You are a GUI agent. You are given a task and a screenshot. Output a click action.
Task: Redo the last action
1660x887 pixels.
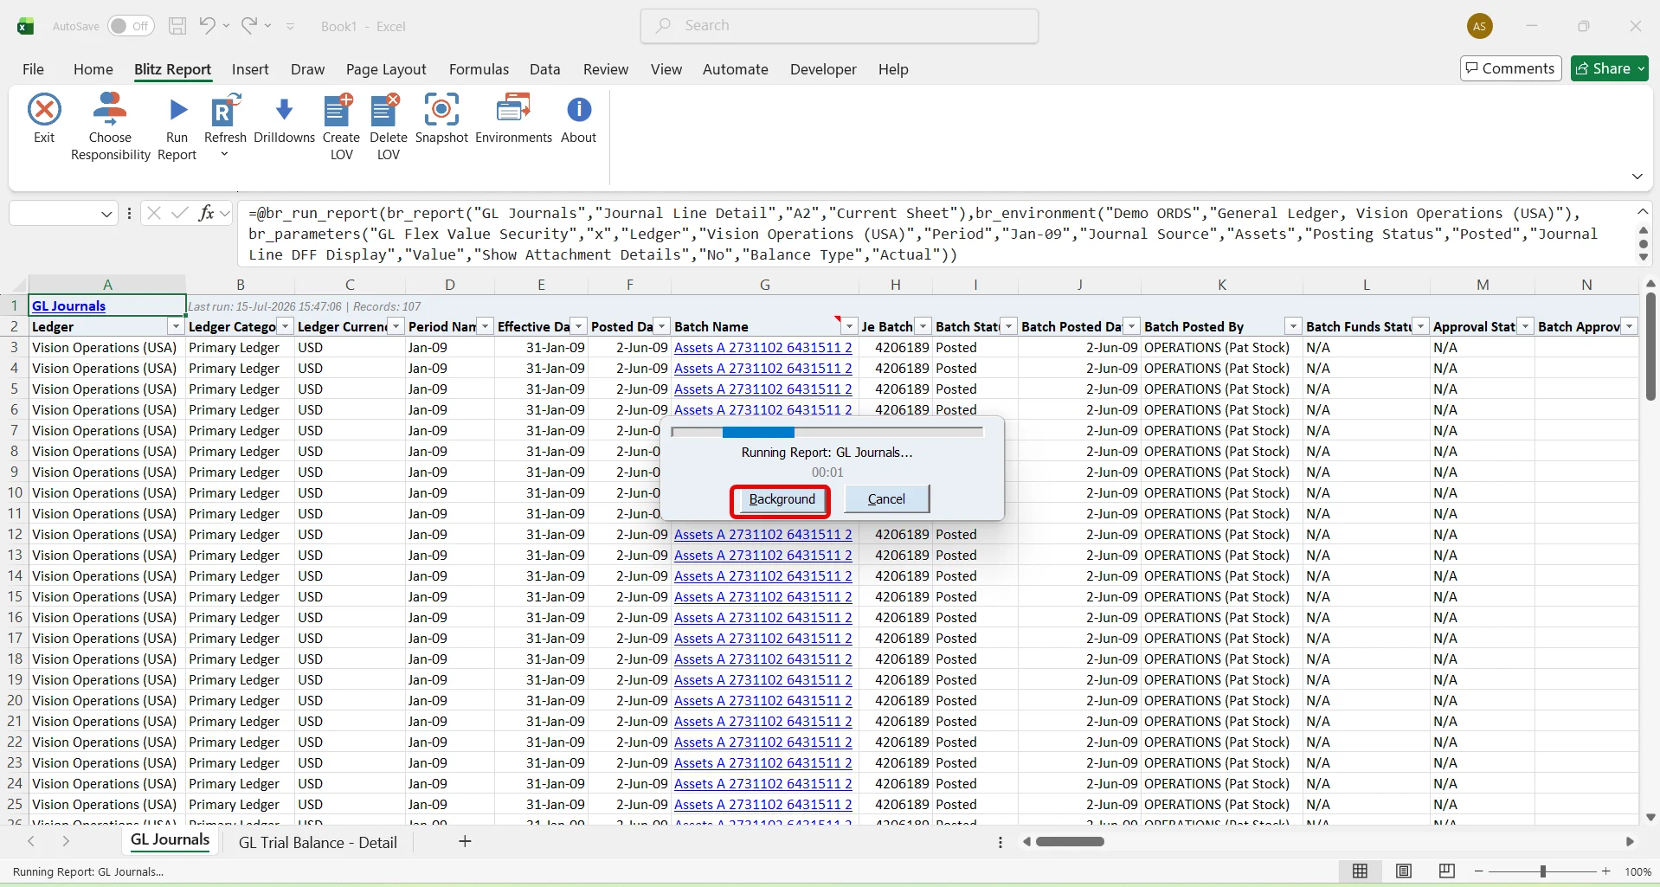pyautogui.click(x=249, y=26)
